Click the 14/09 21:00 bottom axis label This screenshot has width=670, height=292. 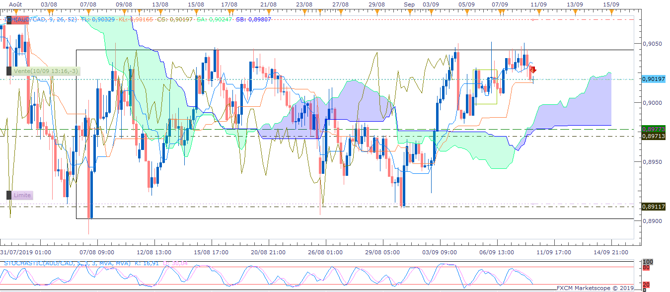(611, 252)
